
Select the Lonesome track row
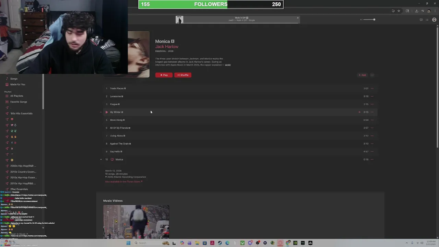point(239,96)
